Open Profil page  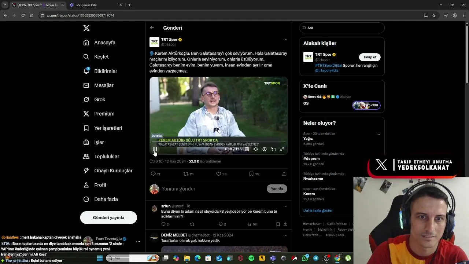pyautogui.click(x=95, y=185)
